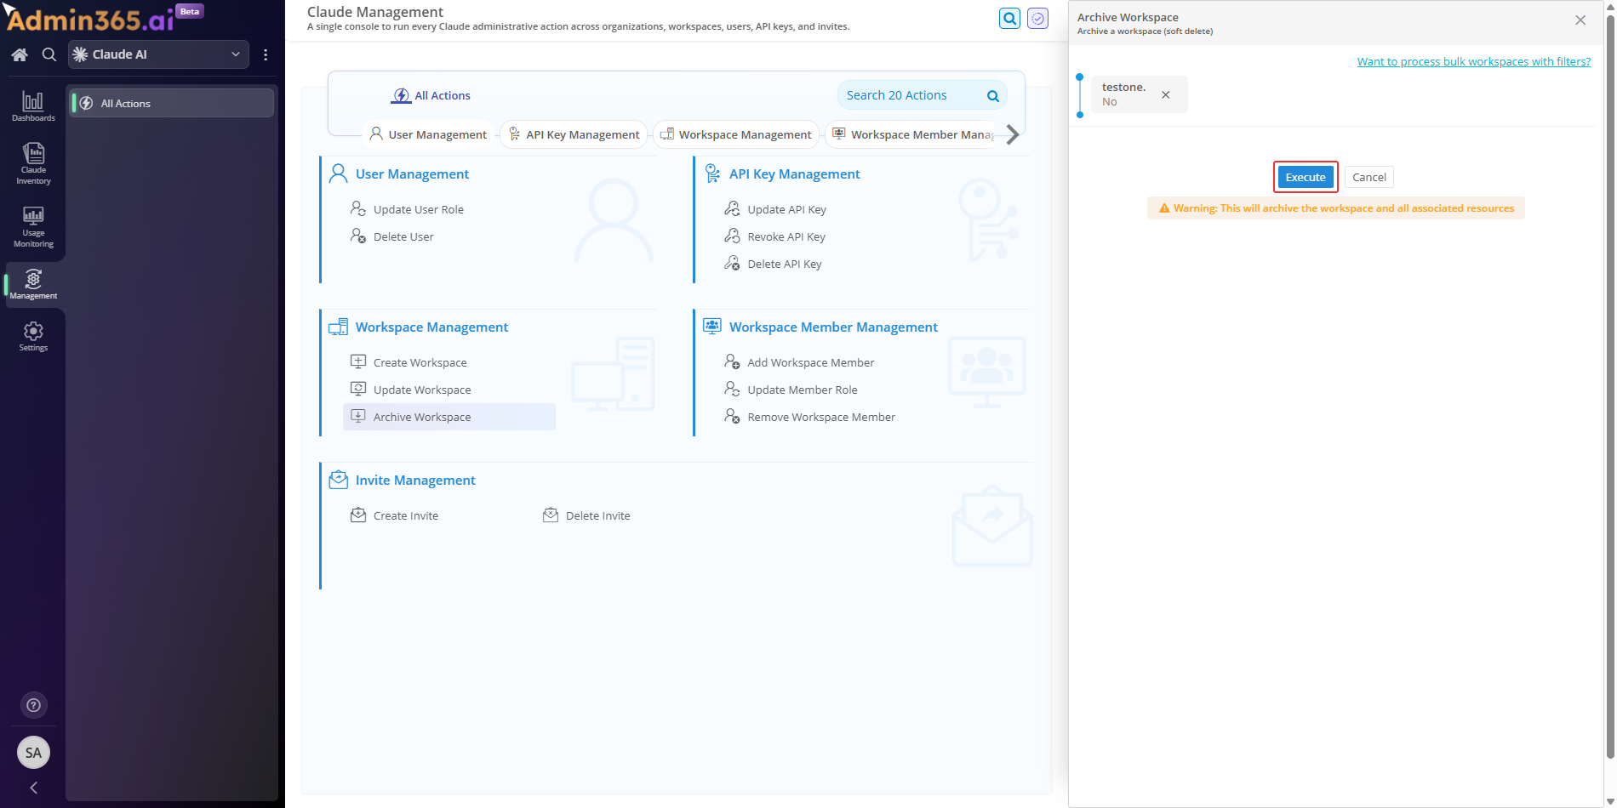Screen dimensions: 1617x808
Task: Click the Execute button
Action: tap(1306, 177)
